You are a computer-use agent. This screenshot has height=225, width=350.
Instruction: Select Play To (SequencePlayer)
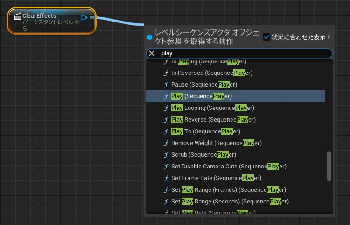[236, 131]
